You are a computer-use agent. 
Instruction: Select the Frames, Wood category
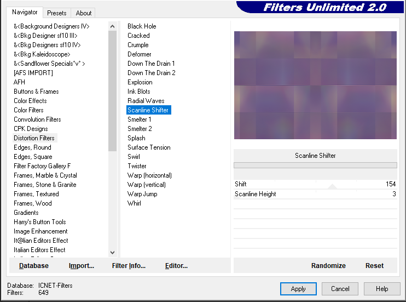(33, 203)
